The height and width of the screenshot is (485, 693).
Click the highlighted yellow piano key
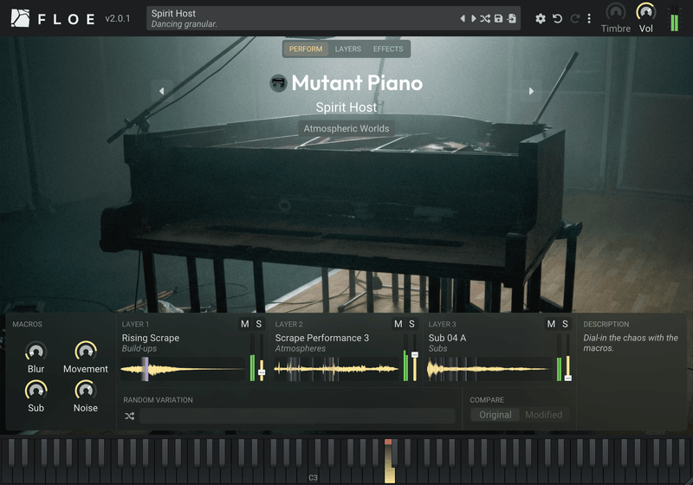[x=389, y=474]
